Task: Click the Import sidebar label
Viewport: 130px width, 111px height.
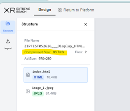Action: pyautogui.click(x=8, y=49)
